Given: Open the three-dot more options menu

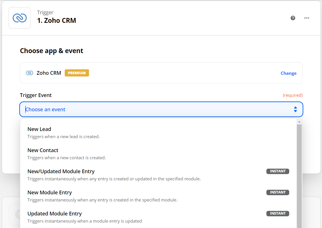Looking at the screenshot, I should tap(307, 18).
